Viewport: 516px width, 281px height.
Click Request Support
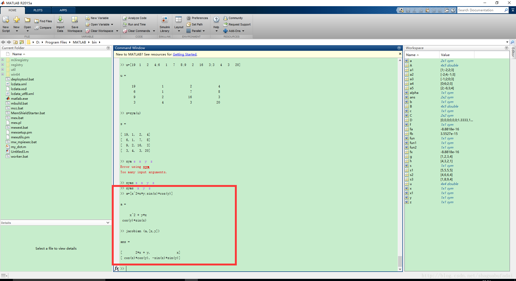tap(237, 24)
